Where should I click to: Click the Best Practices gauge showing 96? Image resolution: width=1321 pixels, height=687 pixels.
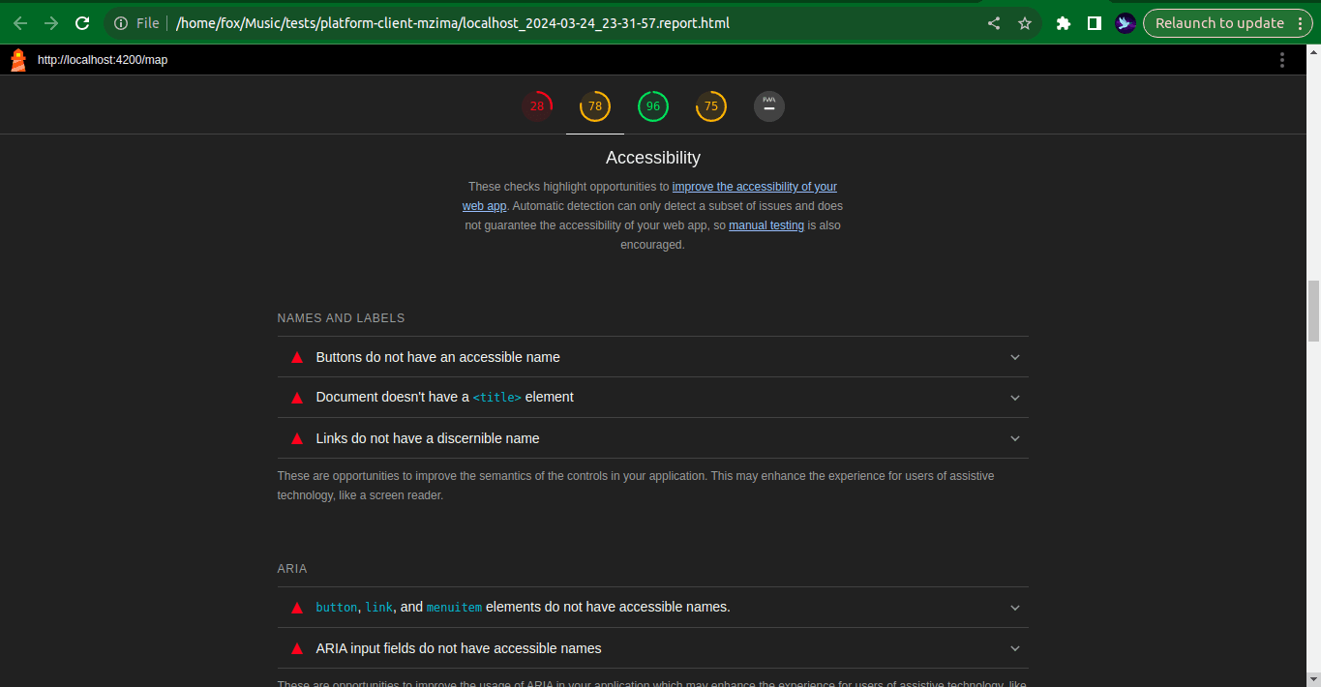653,106
